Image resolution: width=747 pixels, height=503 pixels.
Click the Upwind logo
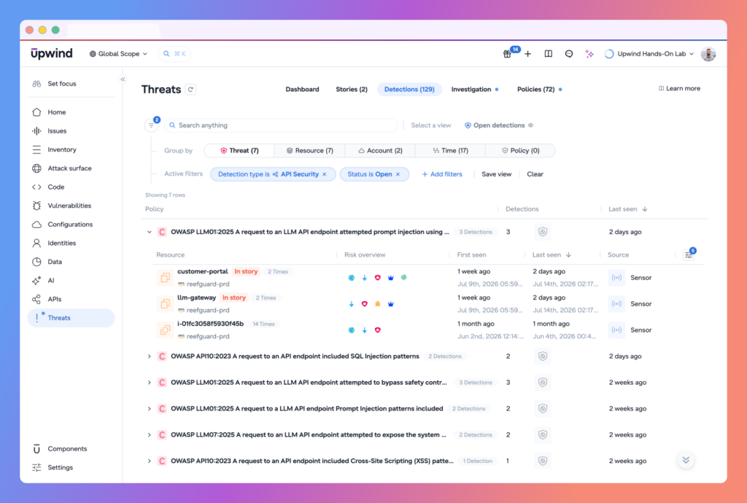pyautogui.click(x=52, y=53)
